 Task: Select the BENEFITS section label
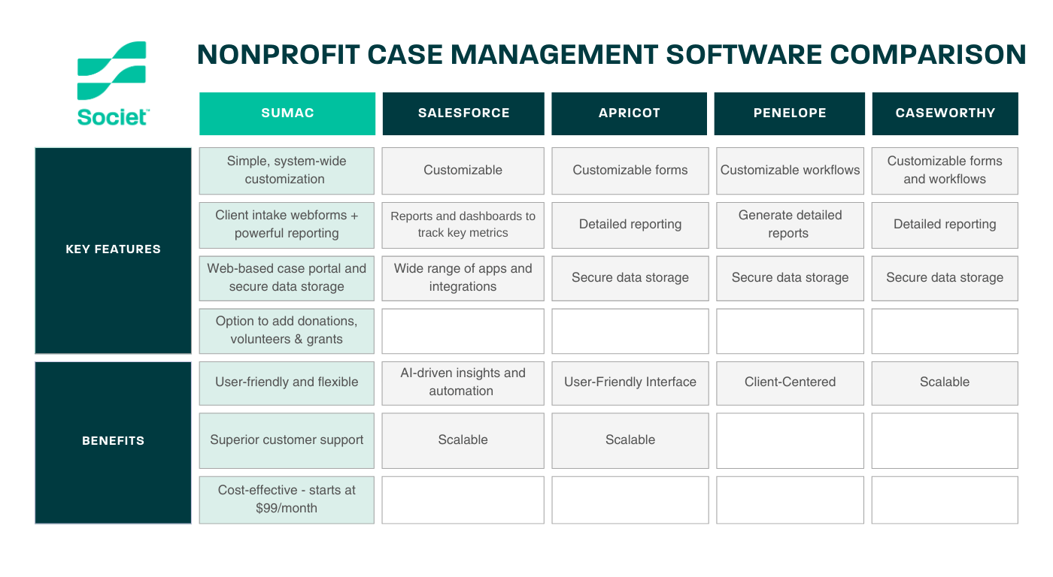113,440
